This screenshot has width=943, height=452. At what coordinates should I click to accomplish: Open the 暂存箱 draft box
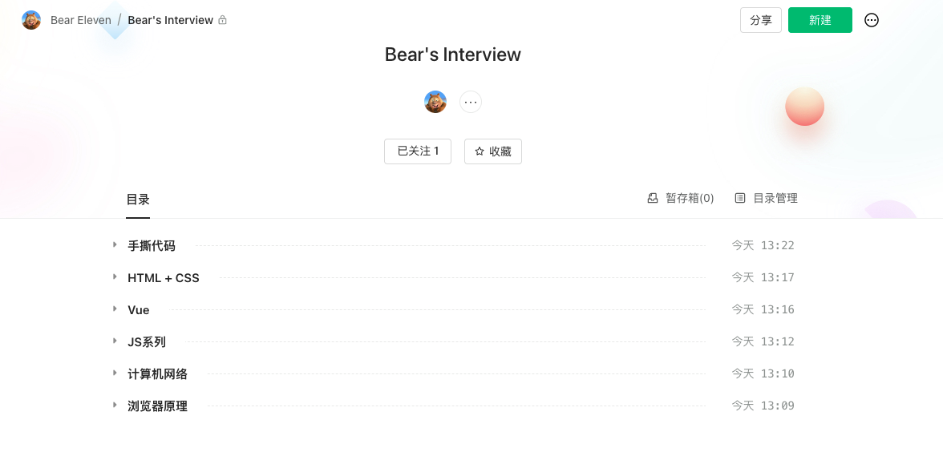(x=681, y=198)
